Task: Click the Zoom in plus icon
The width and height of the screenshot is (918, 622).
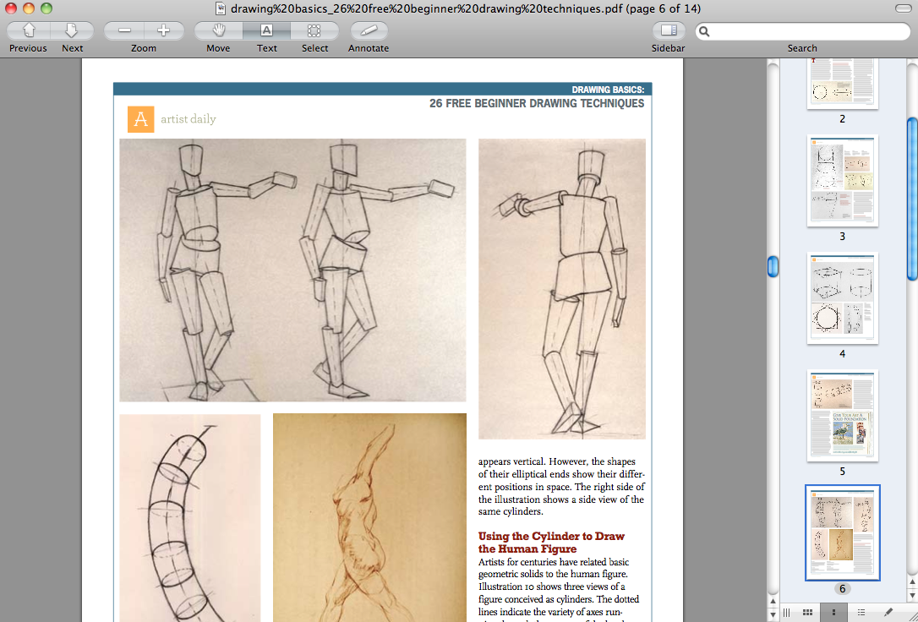Action: [x=163, y=30]
